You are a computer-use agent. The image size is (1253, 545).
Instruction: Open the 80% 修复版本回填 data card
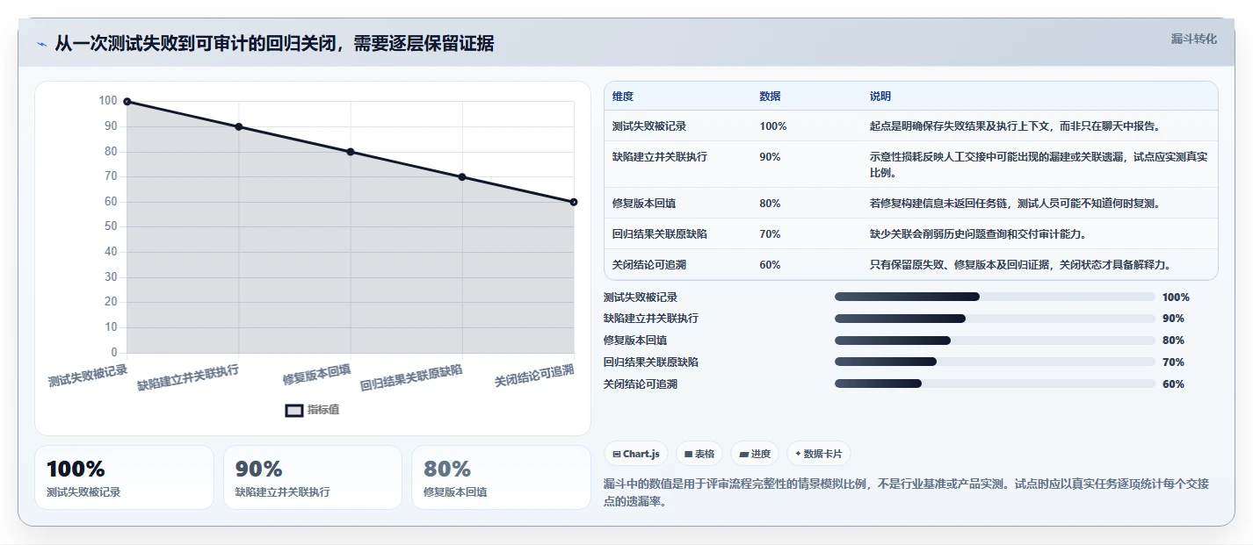coord(501,477)
